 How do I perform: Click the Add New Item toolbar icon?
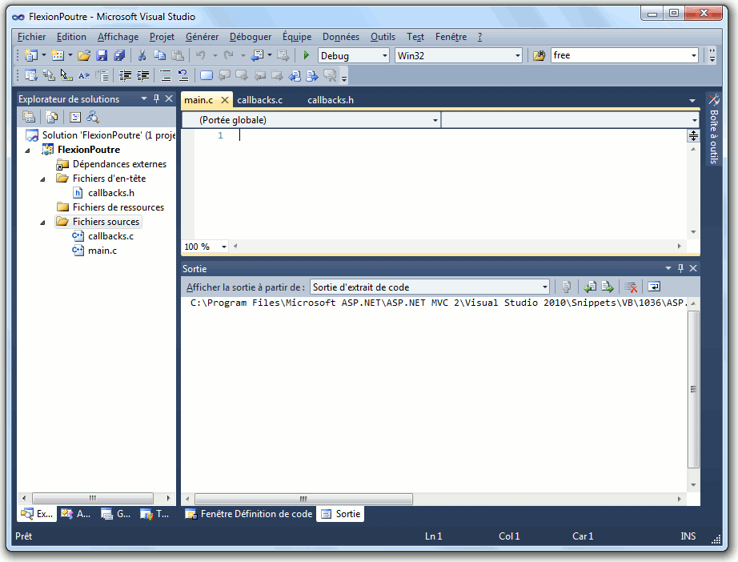click(58, 55)
